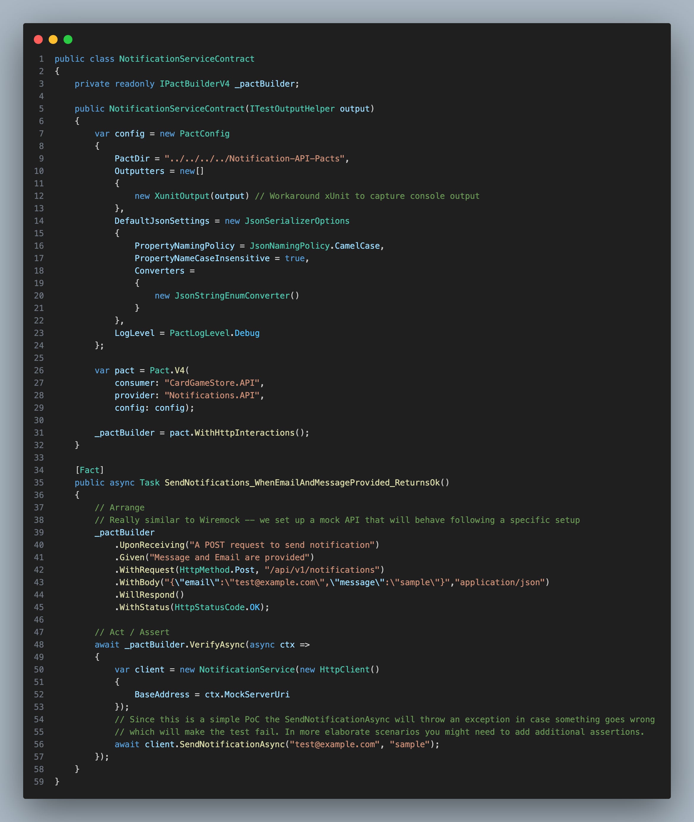The image size is (694, 822).
Task: Click MockServerUri on line 52
Action: 257,695
